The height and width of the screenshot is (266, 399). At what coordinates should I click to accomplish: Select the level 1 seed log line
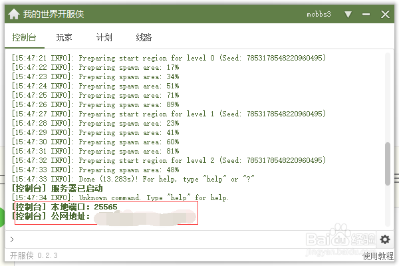coord(169,114)
